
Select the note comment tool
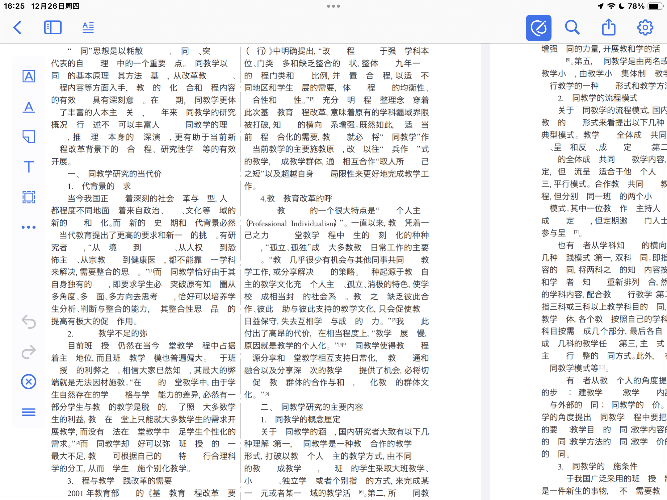click(29, 136)
